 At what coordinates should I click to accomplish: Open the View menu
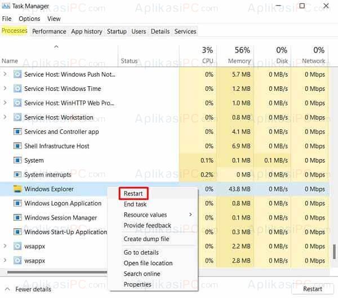[54, 19]
